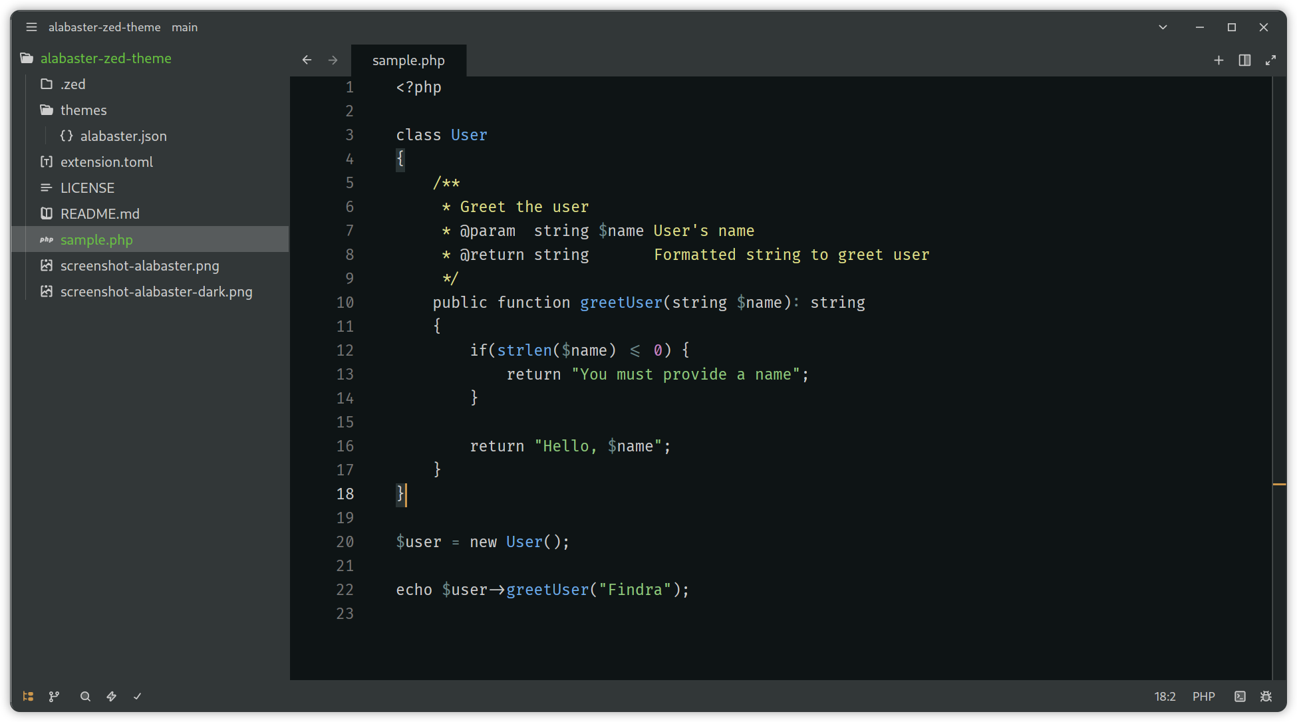This screenshot has width=1297, height=722.
Task: Go back with the left arrow
Action: coord(307,60)
